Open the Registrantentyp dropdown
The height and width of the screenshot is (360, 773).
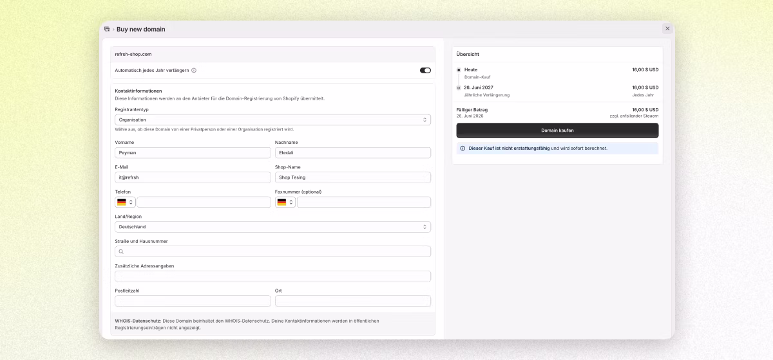tap(273, 120)
